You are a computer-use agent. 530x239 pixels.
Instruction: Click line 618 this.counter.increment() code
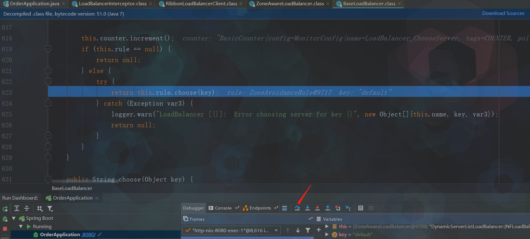click(x=128, y=38)
